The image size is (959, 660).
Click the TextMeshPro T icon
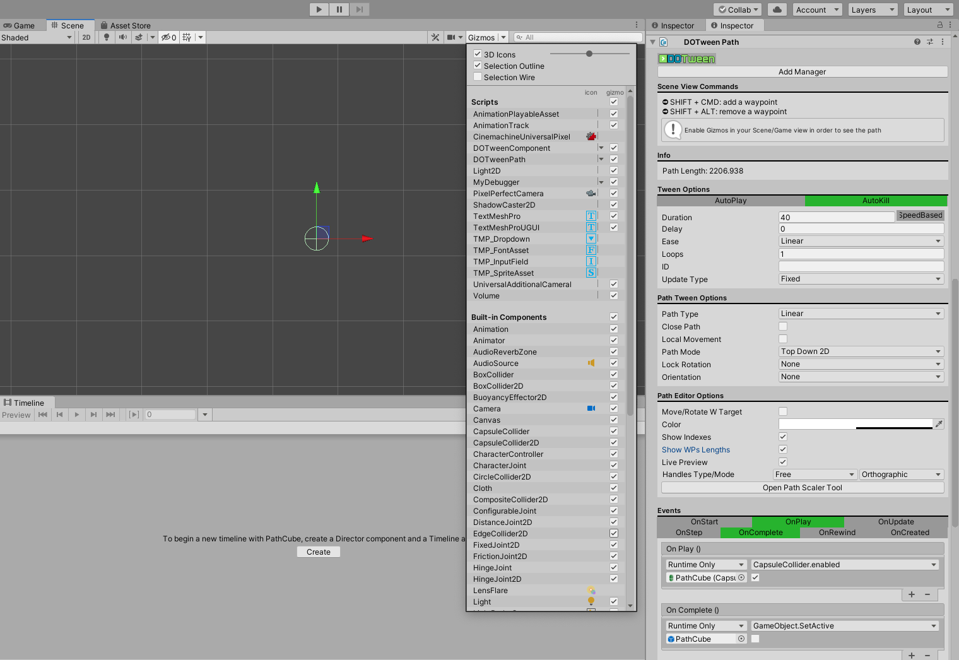(x=591, y=216)
